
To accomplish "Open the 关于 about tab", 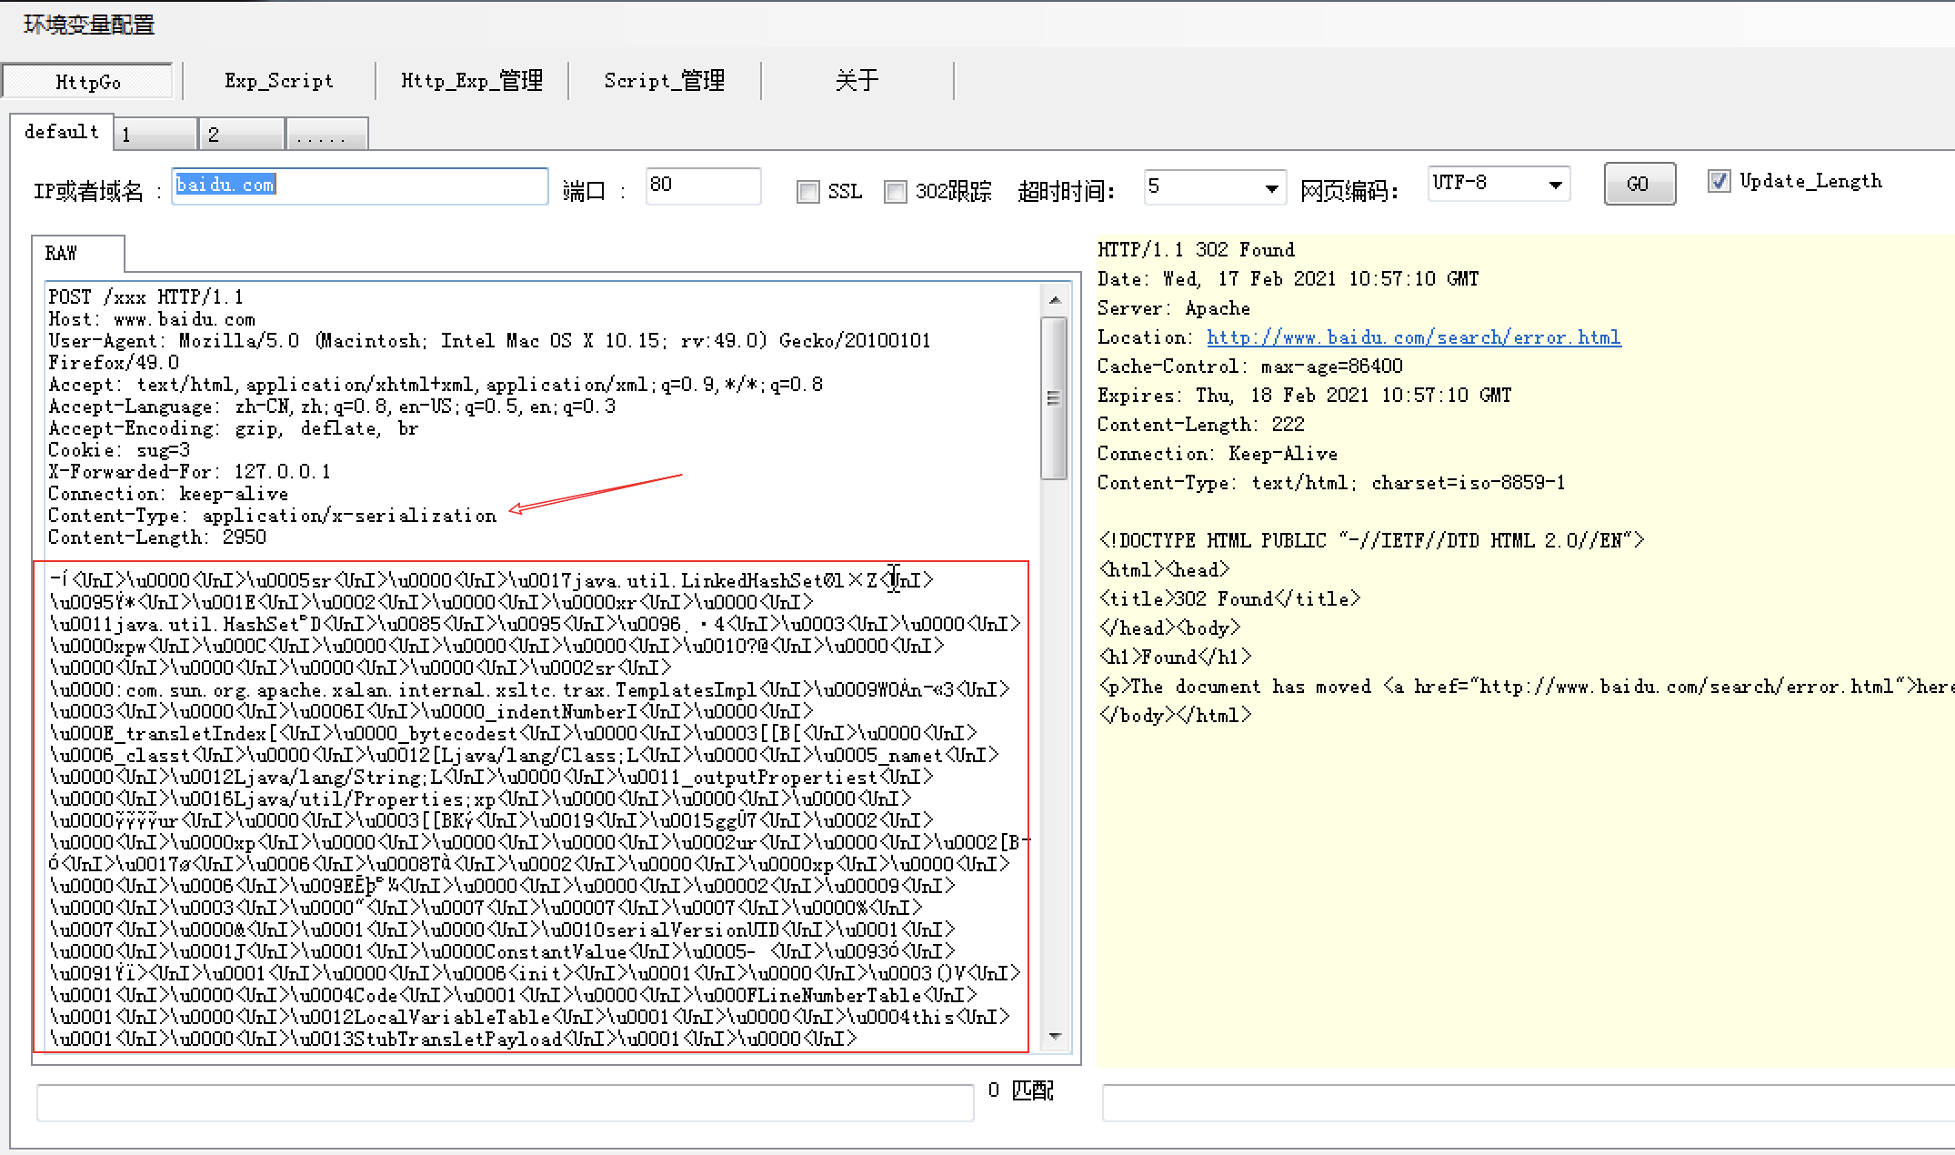I will click(x=857, y=81).
